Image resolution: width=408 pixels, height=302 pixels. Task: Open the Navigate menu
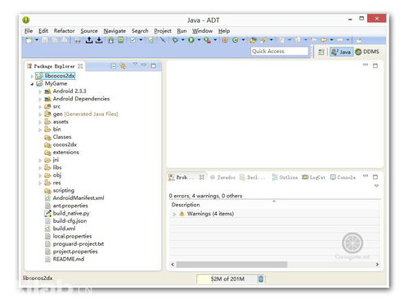point(114,31)
